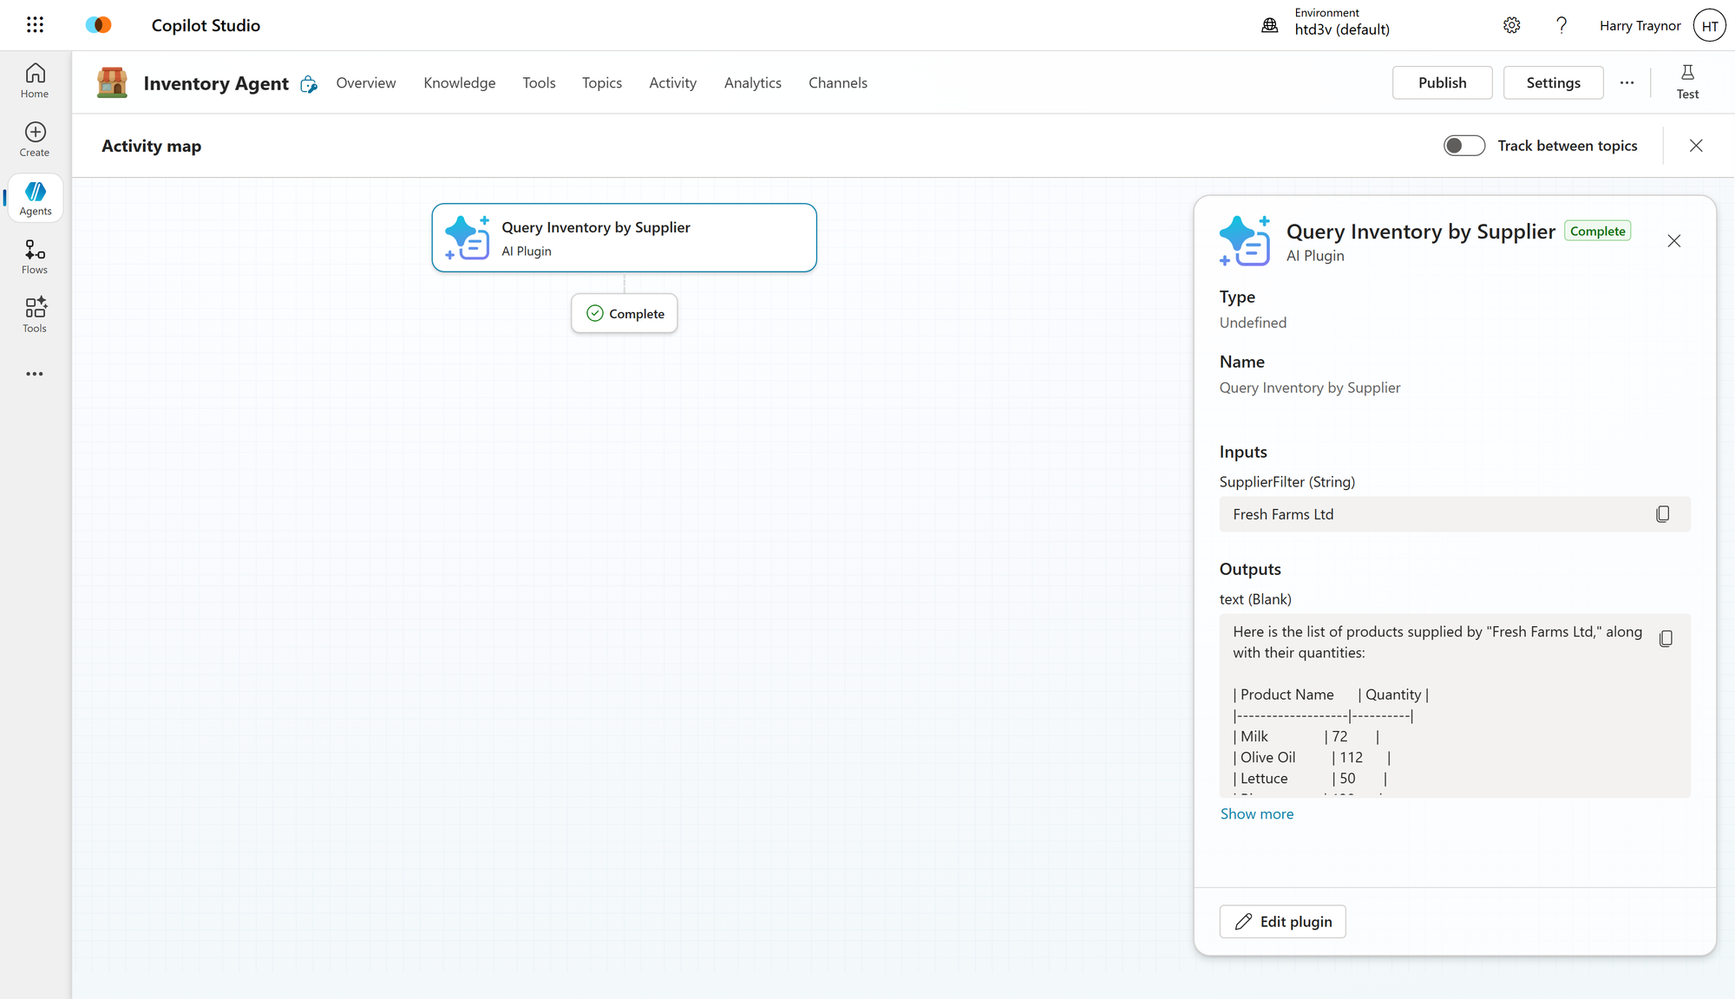Image resolution: width=1735 pixels, height=999 pixels.
Task: Click the Olive Oil row in output
Action: (x=1312, y=758)
